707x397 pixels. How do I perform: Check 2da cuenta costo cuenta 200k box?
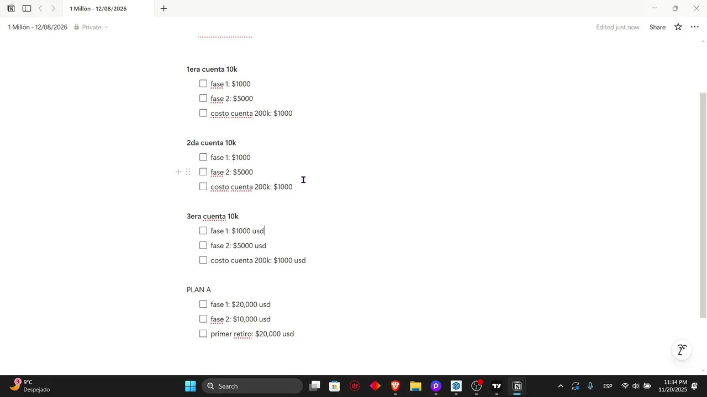(x=203, y=186)
